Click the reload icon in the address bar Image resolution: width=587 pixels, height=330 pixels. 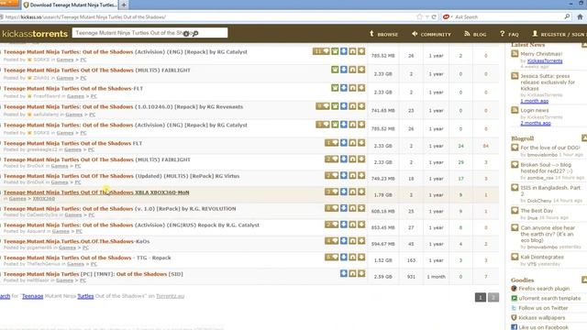click(434, 16)
